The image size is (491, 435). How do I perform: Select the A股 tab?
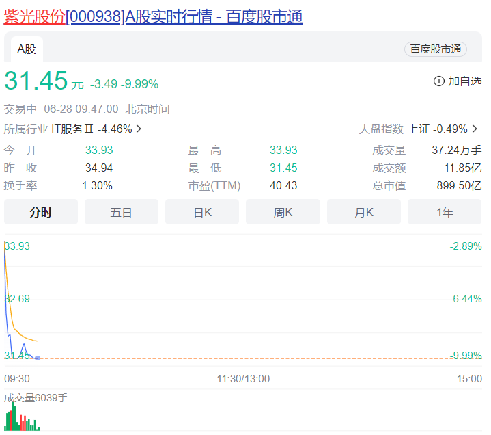click(x=27, y=49)
